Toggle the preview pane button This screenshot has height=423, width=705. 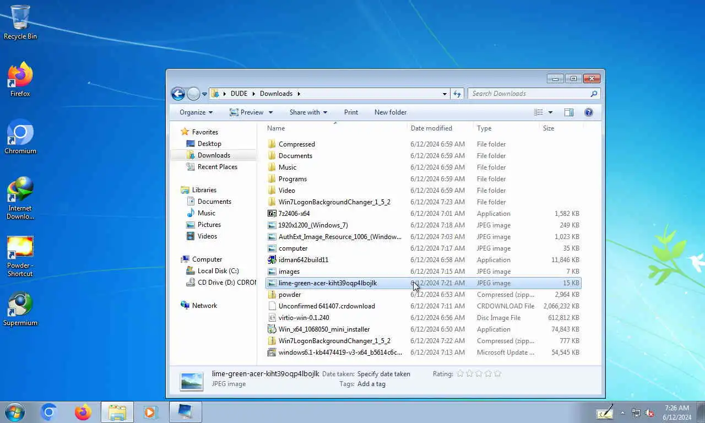tap(569, 112)
